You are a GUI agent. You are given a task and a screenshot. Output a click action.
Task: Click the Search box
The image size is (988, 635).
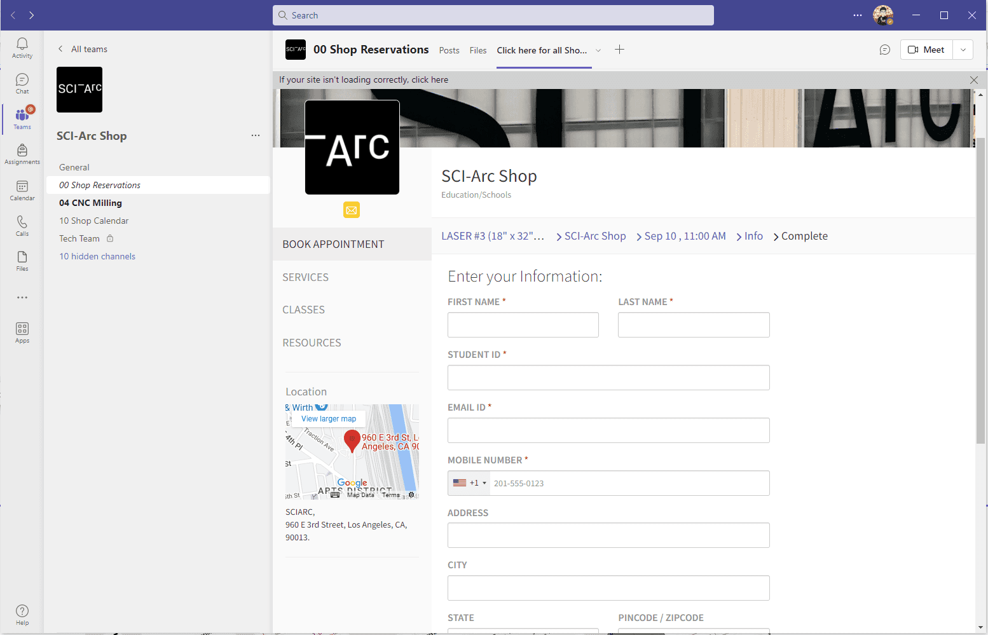click(493, 15)
